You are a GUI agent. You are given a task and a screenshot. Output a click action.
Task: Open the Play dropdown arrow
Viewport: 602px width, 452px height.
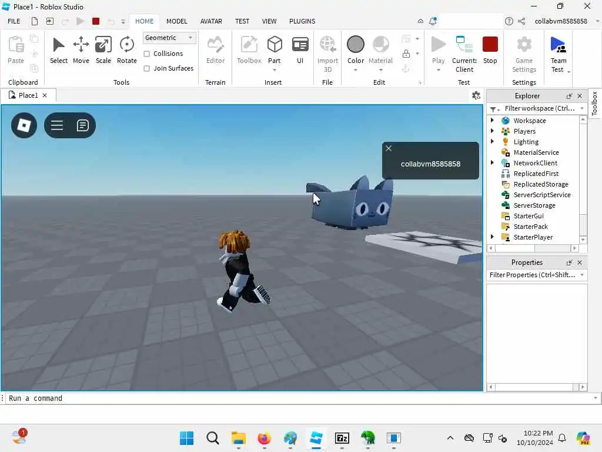[438, 70]
